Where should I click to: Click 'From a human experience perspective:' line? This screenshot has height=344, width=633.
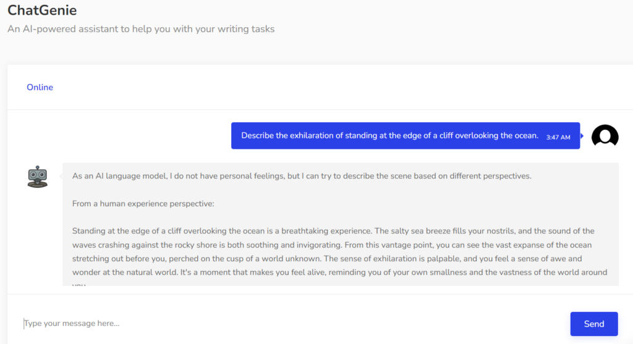point(143,203)
